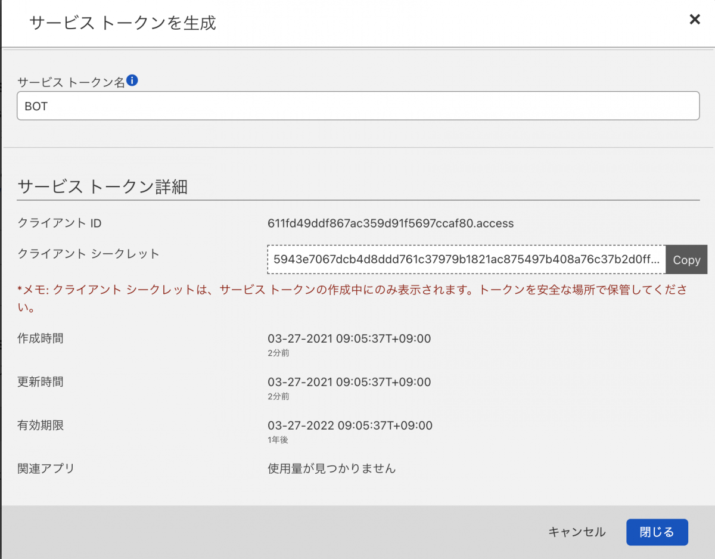Click the X to close the dialog

point(695,19)
